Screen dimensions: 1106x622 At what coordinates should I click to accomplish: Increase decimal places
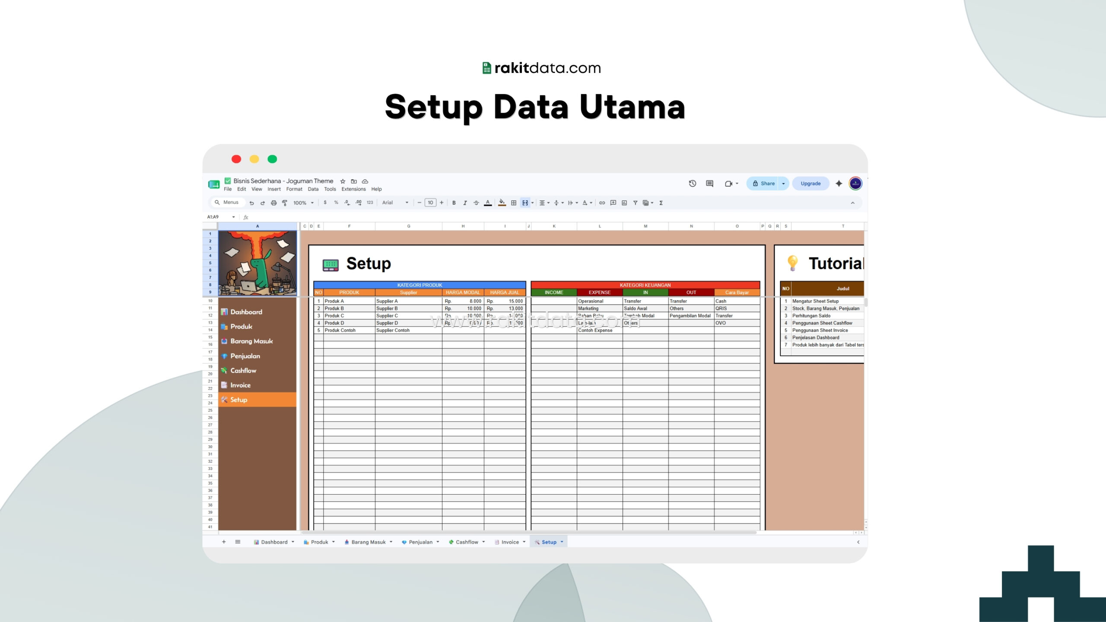(359, 203)
